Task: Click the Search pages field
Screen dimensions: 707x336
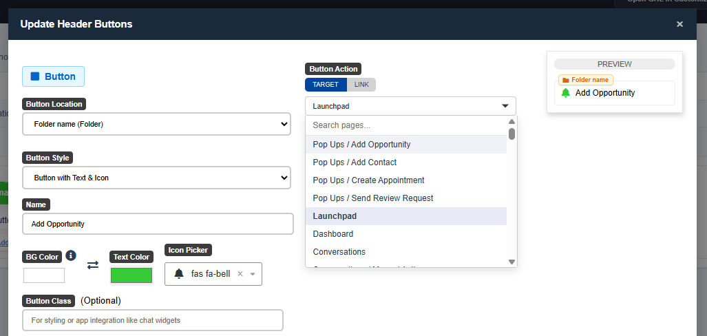Action: (405, 125)
